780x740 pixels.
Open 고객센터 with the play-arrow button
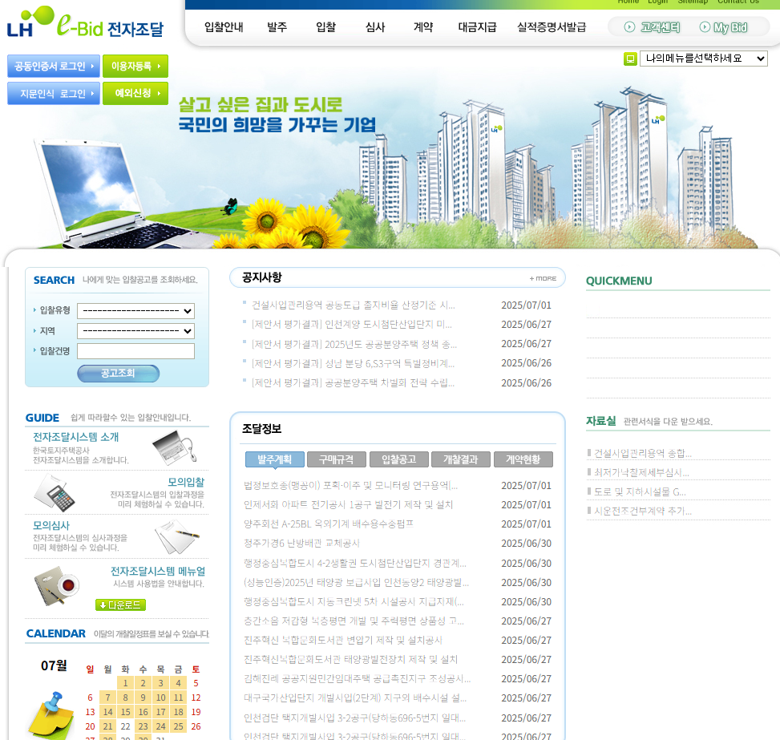point(652,27)
